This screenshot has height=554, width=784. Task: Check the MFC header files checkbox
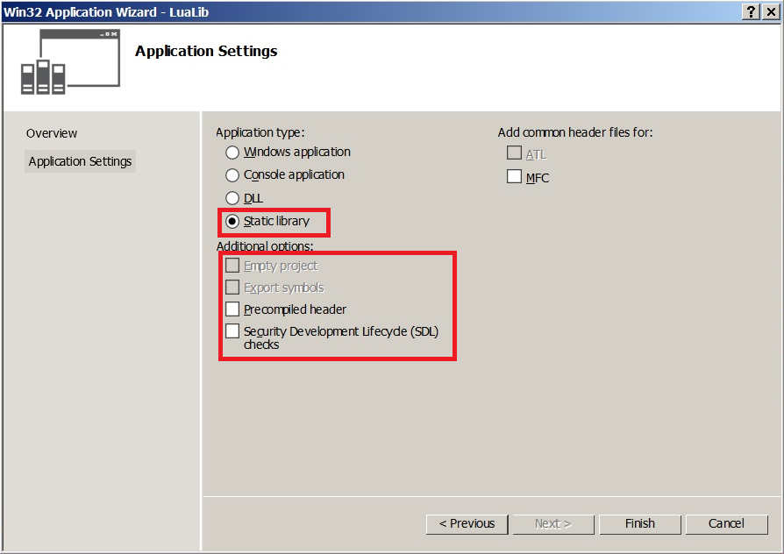(514, 176)
